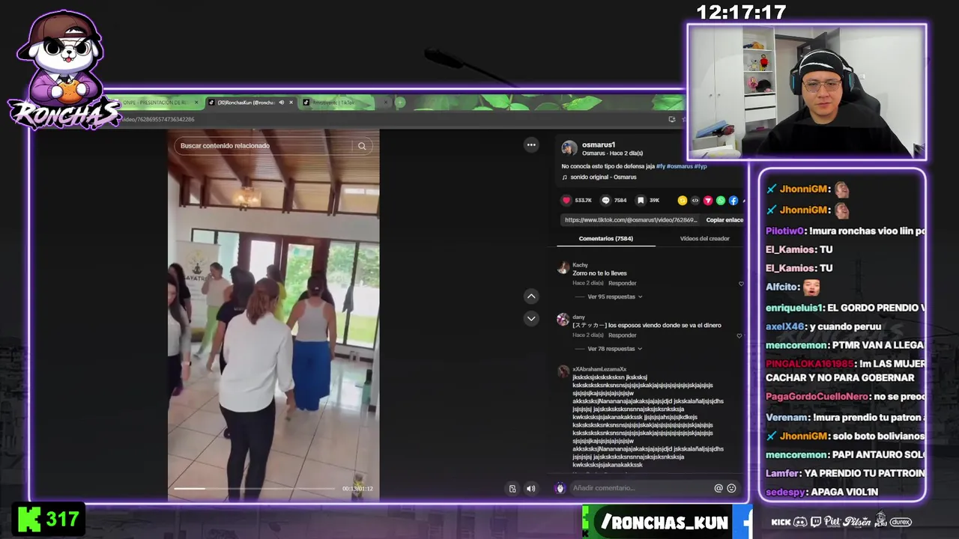Click the 00:13/01:12 video time display
Viewport: 959px width, 539px height.
tap(357, 489)
